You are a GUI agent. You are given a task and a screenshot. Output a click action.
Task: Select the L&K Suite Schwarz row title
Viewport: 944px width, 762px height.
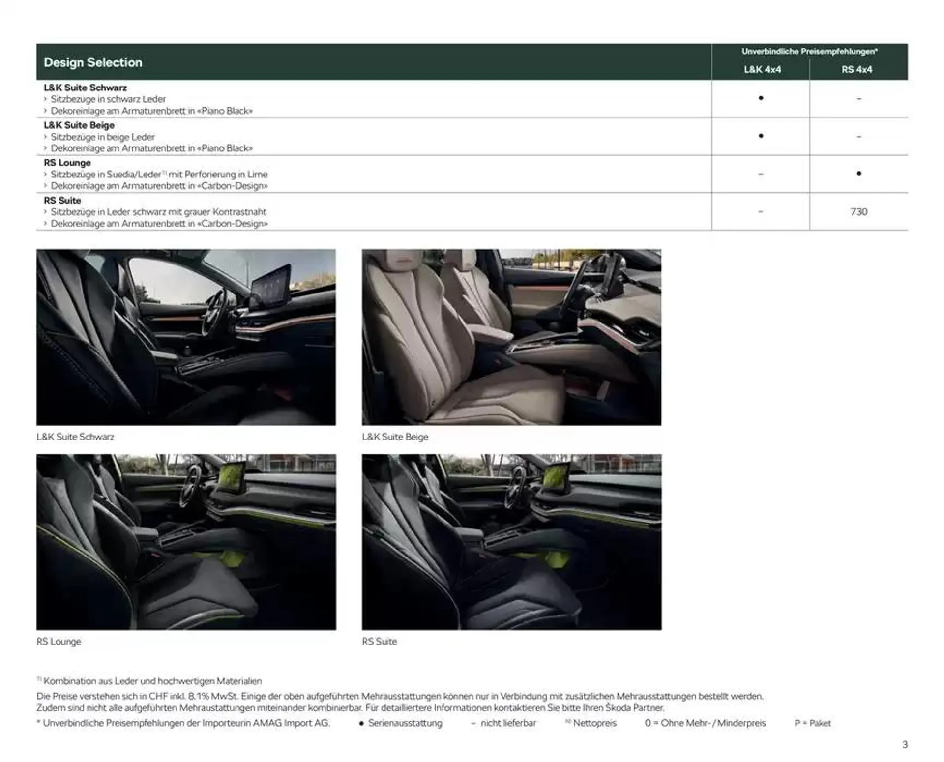[85, 88]
